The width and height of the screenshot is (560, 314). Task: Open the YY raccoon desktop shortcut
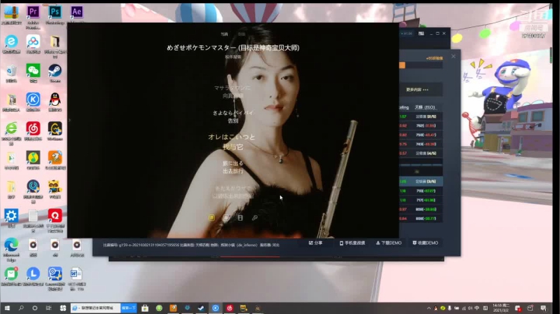[x=54, y=187]
